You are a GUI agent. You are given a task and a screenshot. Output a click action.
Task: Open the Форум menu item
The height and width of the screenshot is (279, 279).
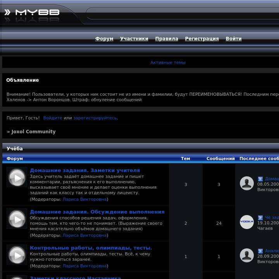coord(104,39)
